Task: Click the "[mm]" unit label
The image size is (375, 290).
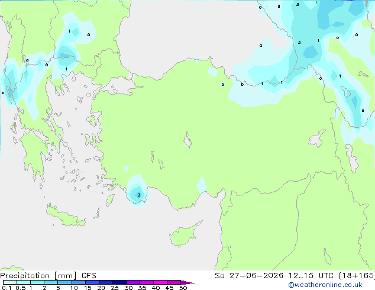Action: (66, 276)
